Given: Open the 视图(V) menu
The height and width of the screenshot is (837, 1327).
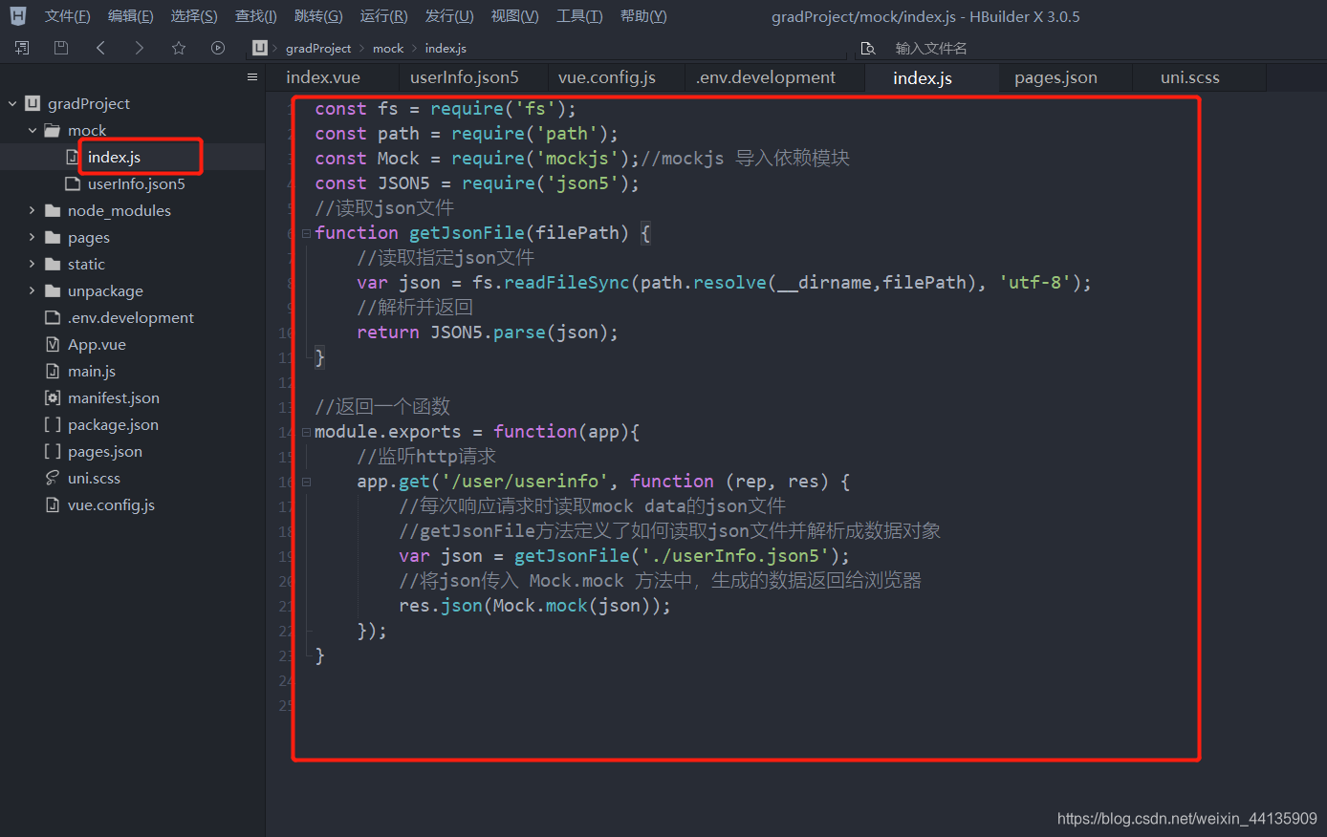Looking at the screenshot, I should [514, 16].
